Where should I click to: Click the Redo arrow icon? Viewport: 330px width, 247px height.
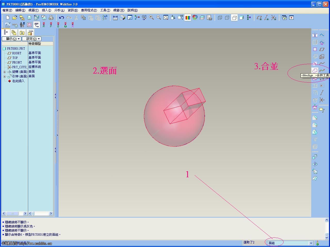click(69, 17)
